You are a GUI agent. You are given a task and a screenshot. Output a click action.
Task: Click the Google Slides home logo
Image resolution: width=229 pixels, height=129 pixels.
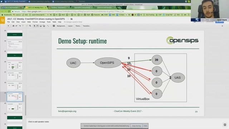click(3, 20)
